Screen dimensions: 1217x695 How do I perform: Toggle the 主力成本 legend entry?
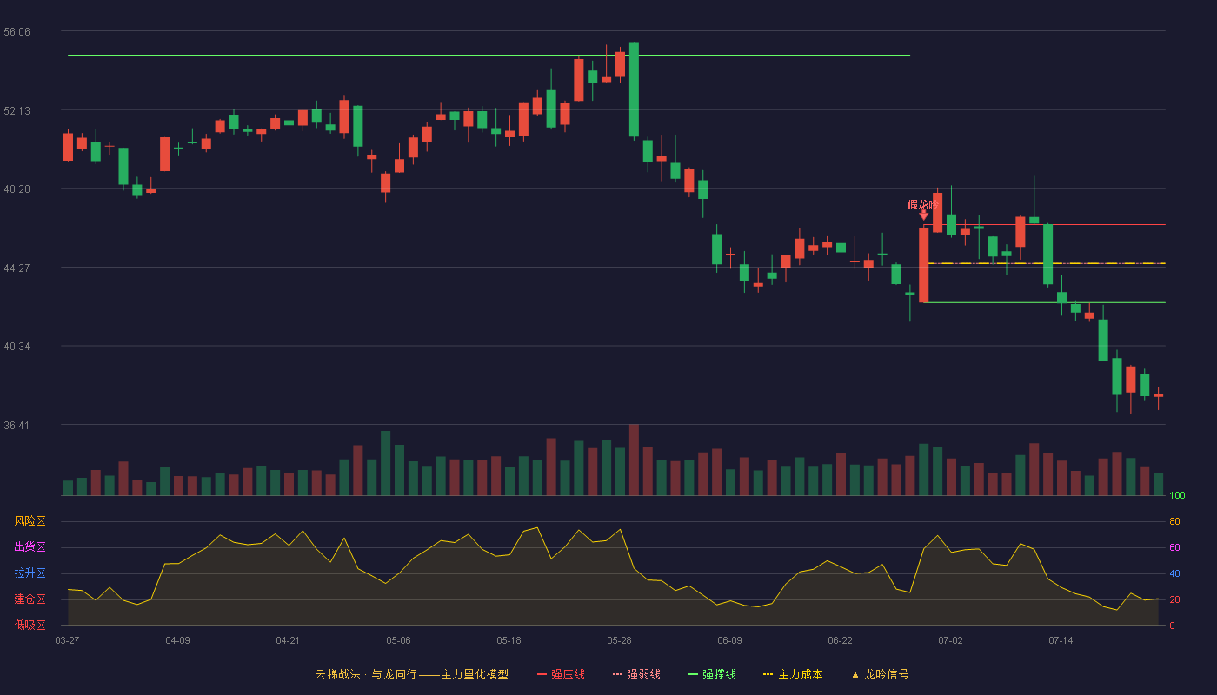pyautogui.click(x=792, y=674)
